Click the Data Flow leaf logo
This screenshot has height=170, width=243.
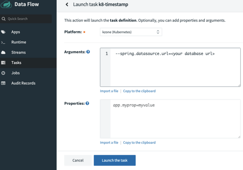coord(6,4)
